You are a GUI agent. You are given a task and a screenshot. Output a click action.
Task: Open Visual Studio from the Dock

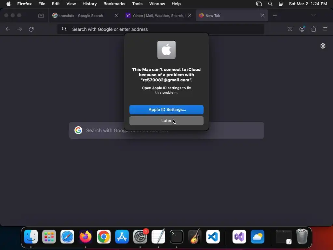coord(239,237)
